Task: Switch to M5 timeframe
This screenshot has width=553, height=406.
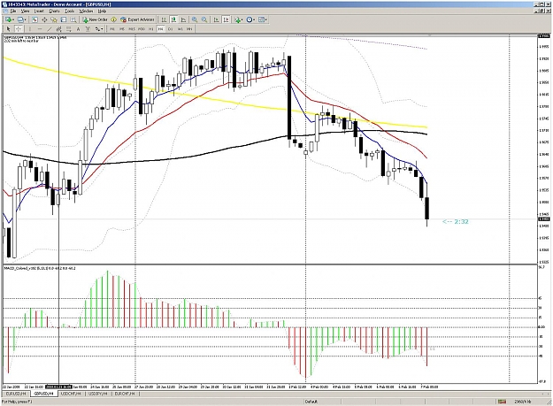Action: pyautogui.click(x=122, y=29)
